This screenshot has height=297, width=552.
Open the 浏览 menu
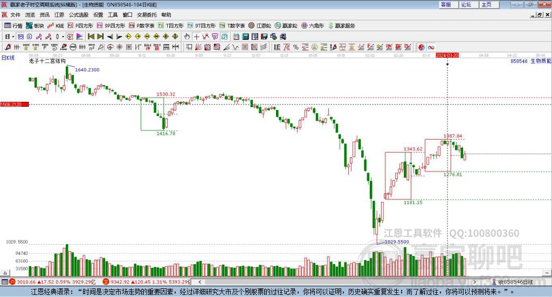30,15
